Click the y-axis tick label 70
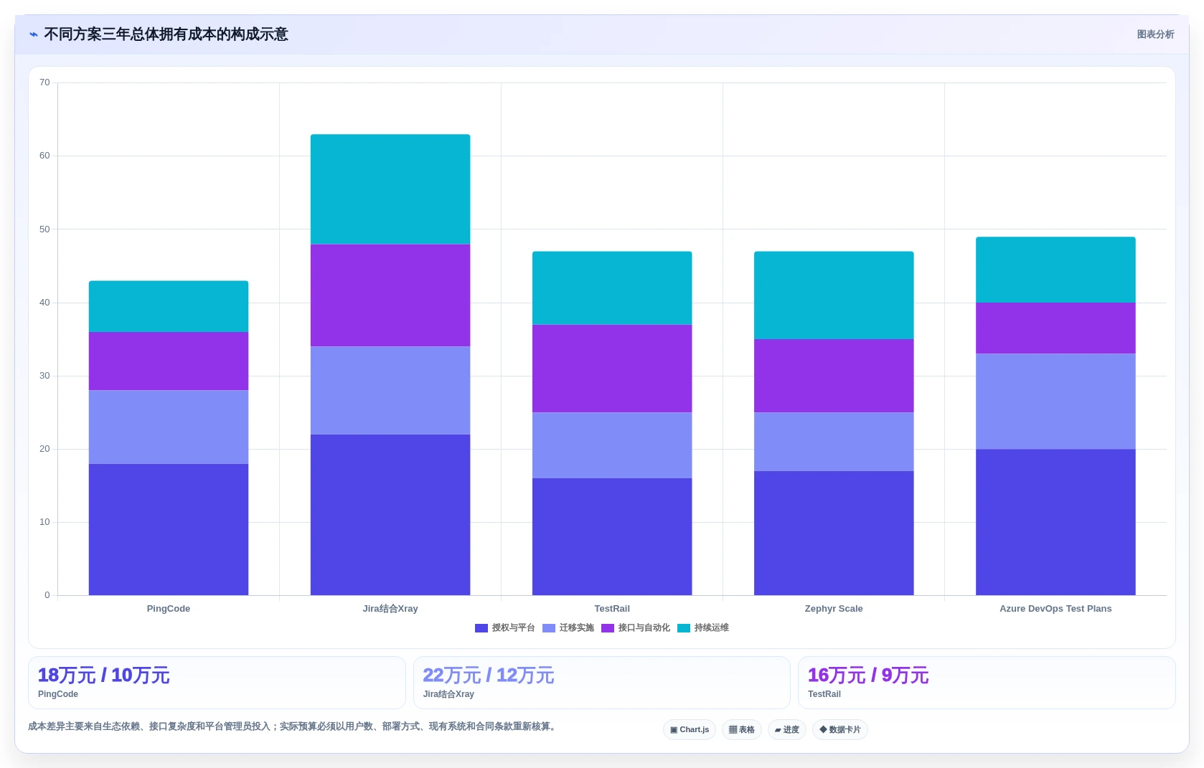Screen dimensions: 1204x768 click(x=44, y=82)
